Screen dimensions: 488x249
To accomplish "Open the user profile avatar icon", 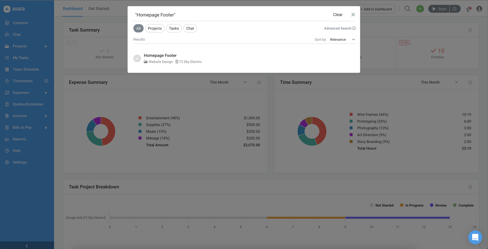I will pyautogui.click(x=479, y=9).
